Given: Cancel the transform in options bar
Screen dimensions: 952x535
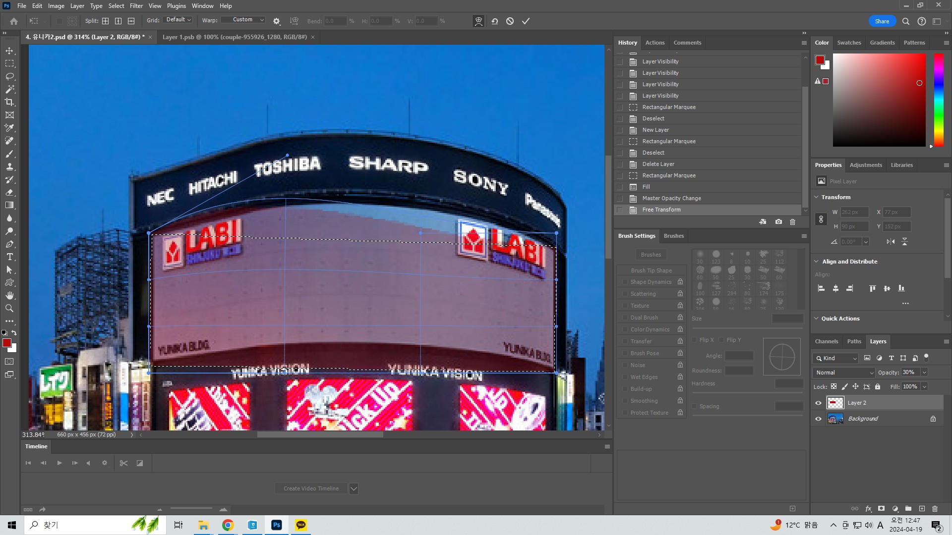Looking at the screenshot, I should (510, 21).
